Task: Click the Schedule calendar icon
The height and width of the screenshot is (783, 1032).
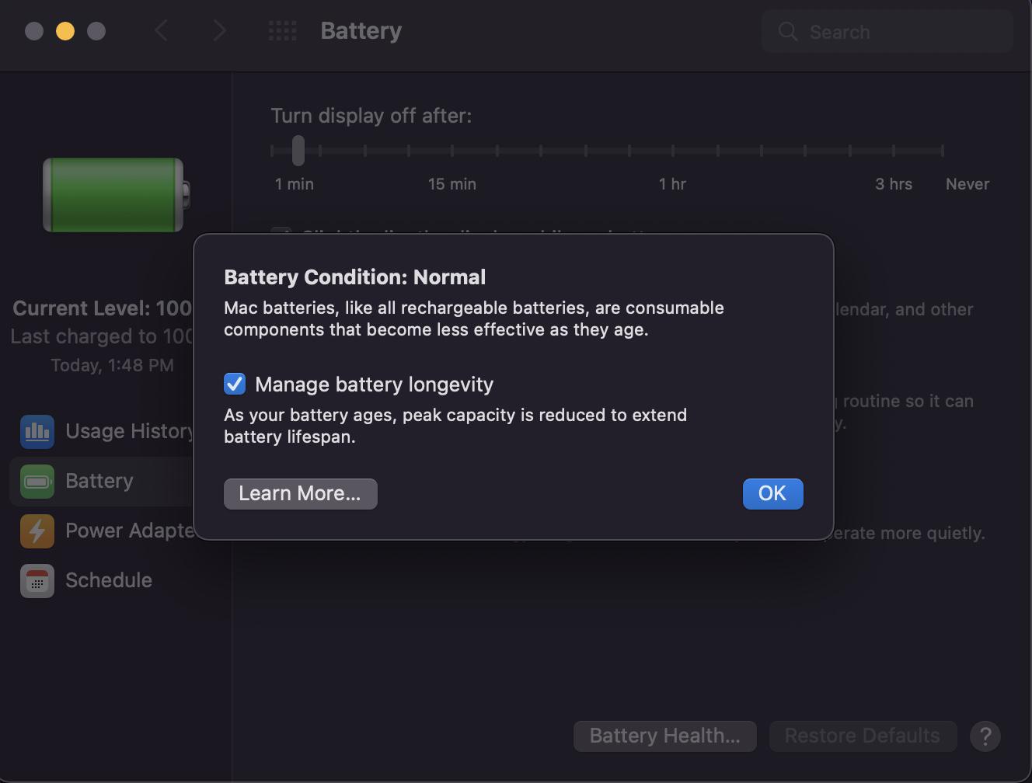Action: coord(37,581)
